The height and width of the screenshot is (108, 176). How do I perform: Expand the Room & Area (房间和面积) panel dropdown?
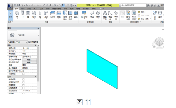(x=135, y=22)
